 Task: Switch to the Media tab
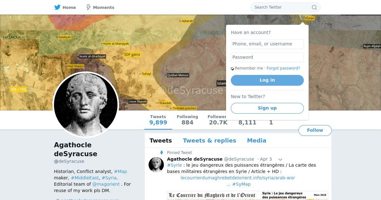[257, 141]
